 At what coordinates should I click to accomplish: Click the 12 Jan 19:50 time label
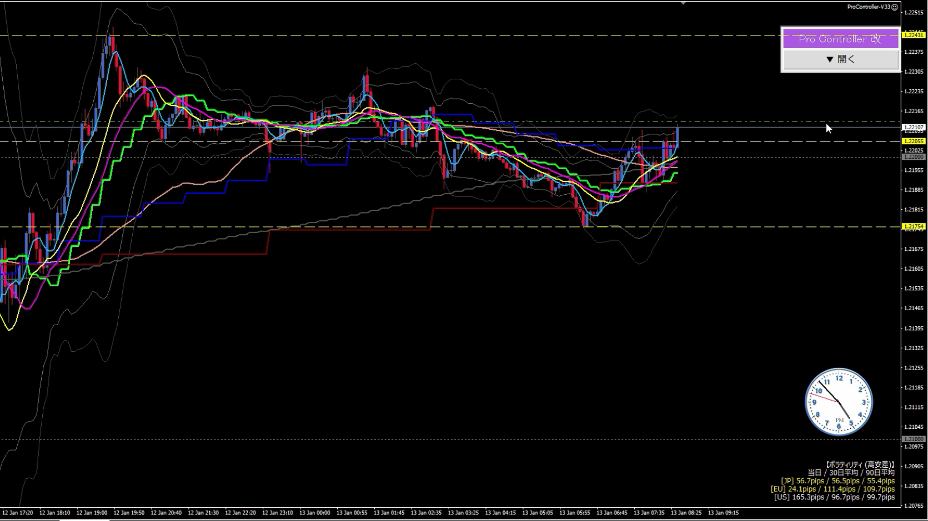click(129, 513)
